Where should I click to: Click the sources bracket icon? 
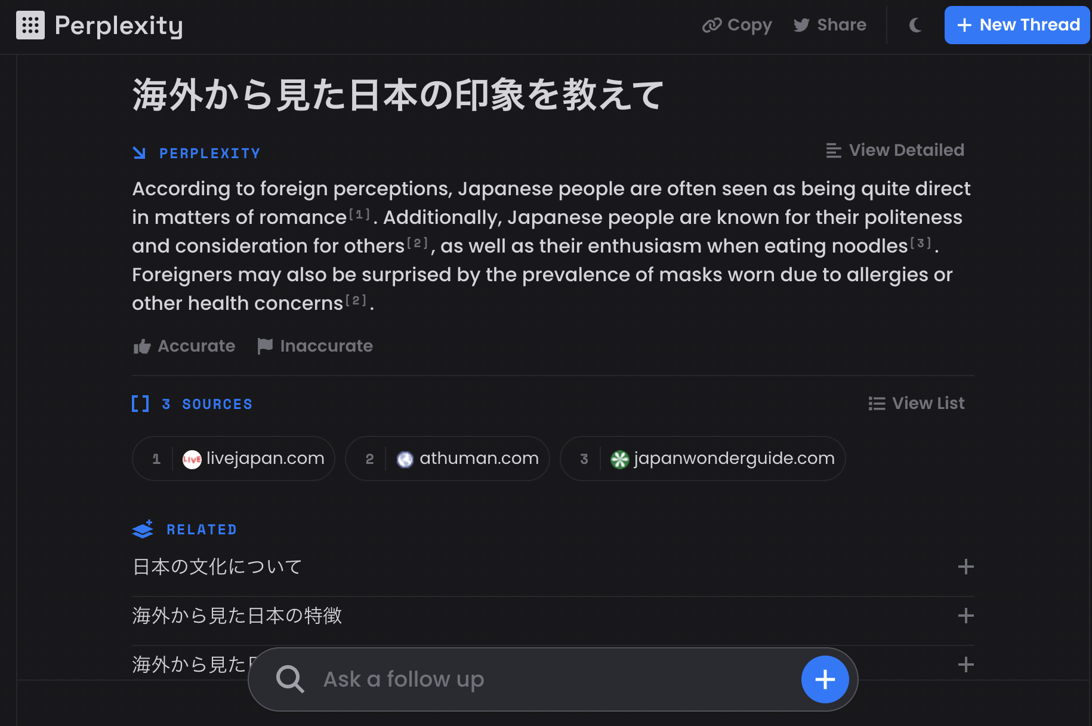(140, 404)
